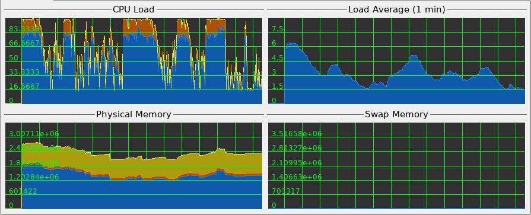Click the 4.5 label in Load Average
Viewport: 531px width, 215px height.
pyautogui.click(x=278, y=58)
